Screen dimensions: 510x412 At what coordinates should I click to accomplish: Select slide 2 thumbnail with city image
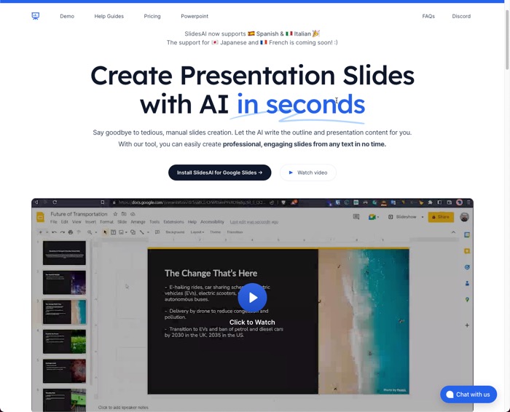tap(64, 282)
